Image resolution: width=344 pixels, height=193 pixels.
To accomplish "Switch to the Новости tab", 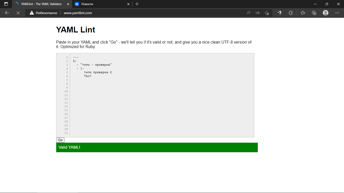I will pos(102,4).
